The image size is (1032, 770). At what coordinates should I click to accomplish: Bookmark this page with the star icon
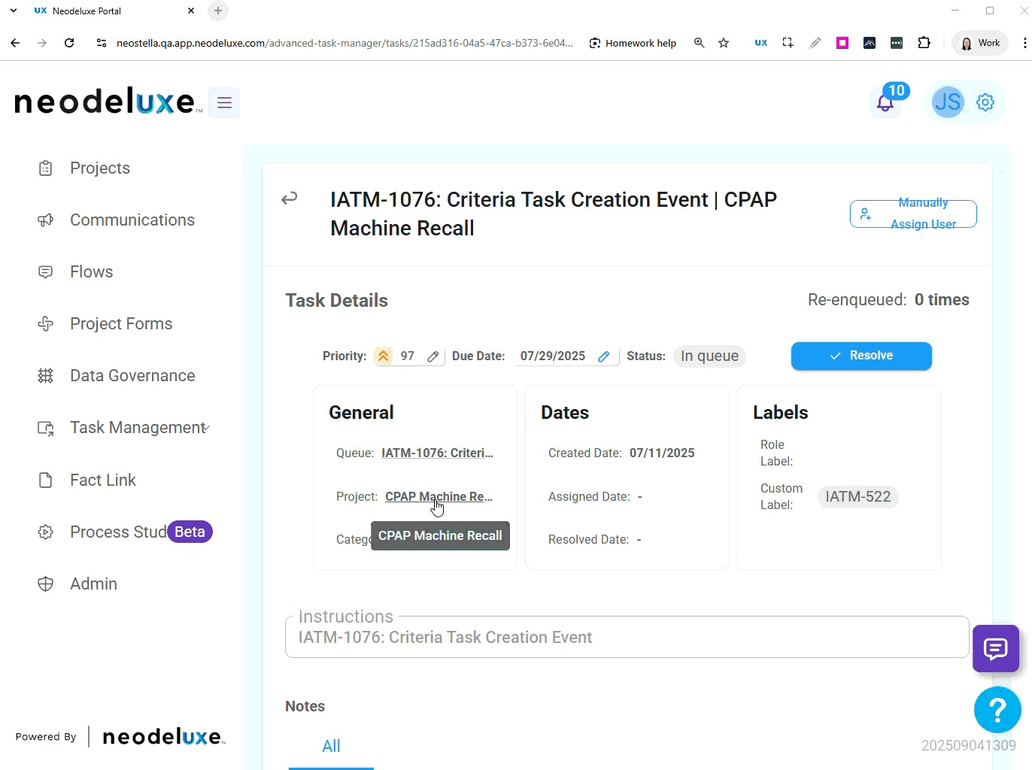coord(724,43)
